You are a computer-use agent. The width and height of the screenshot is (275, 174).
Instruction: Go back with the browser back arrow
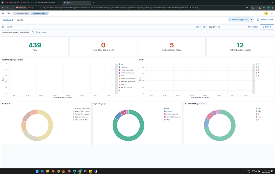[x=3, y=8]
